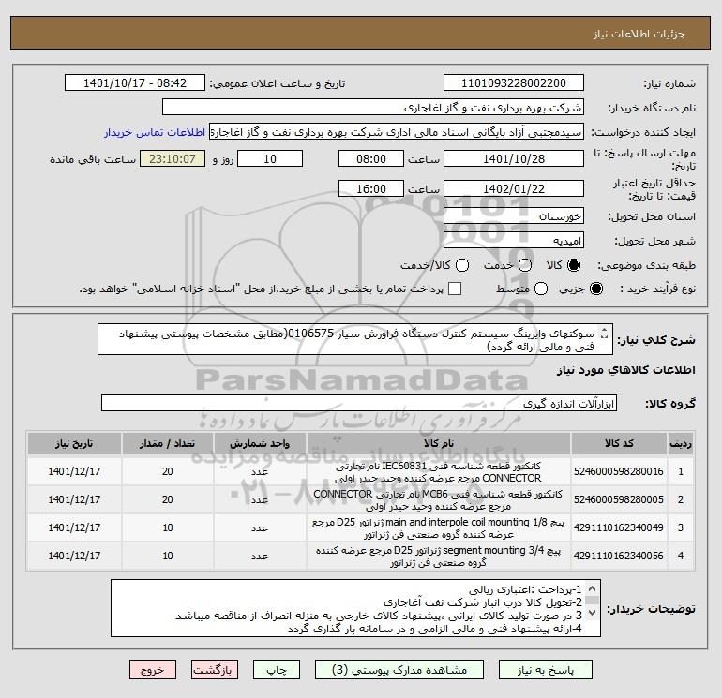Screen dimensions: 722x698
Task: Click scroll down arrow in buyer notes
Action: (593, 613)
